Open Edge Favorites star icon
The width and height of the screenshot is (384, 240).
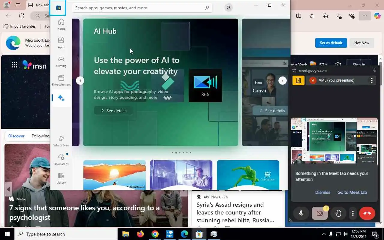point(312,16)
